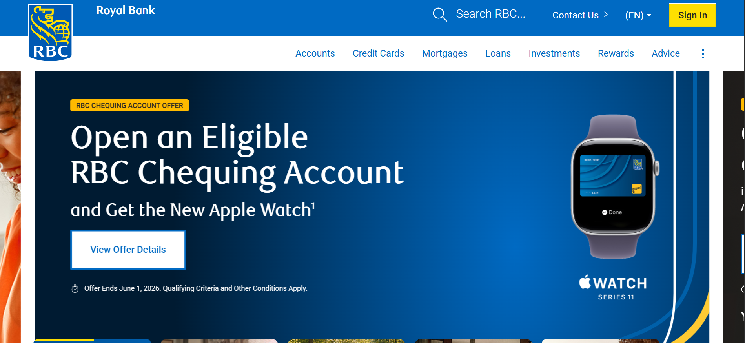
Task: Open the Advice menu
Action: [x=665, y=53]
